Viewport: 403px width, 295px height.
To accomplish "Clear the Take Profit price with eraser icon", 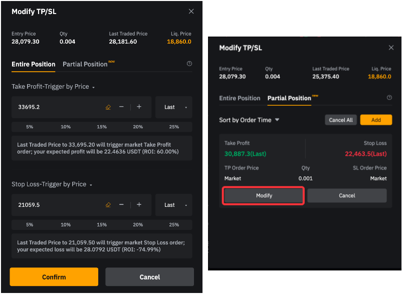I will [x=108, y=107].
